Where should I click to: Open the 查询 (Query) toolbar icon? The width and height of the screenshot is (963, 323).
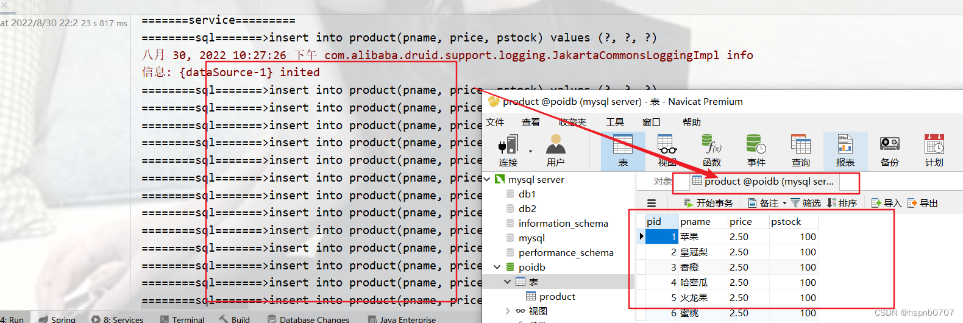801,151
